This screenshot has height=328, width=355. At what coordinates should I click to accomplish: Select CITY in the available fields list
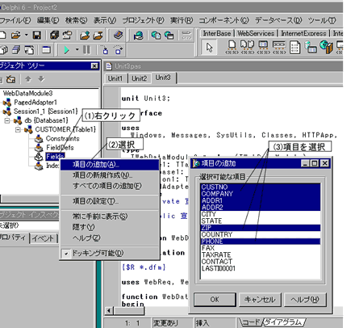point(261,214)
